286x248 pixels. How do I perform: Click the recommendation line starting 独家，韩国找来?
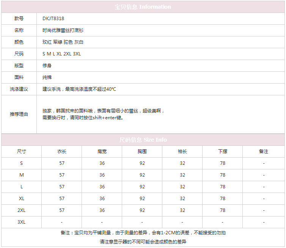(103, 111)
